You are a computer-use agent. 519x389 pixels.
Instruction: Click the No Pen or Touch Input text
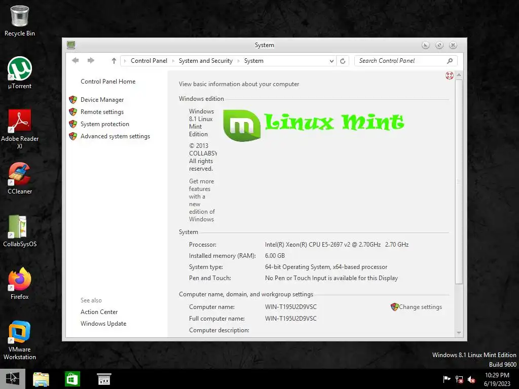pos(331,278)
